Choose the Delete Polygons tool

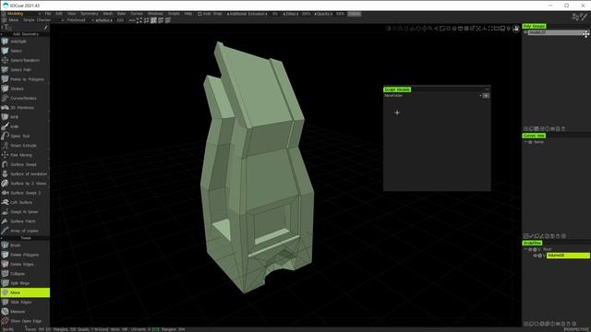[x=25, y=255]
